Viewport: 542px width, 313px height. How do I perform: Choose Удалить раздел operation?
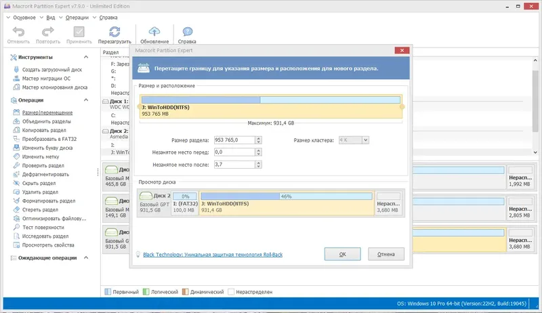tap(40, 192)
